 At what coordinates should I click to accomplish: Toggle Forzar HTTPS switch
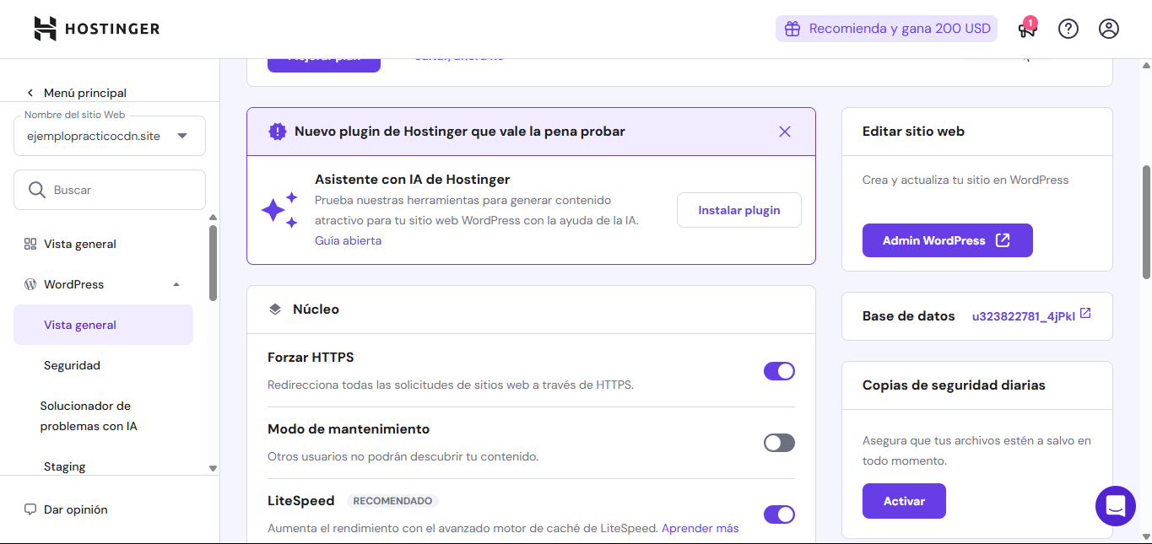click(x=779, y=371)
